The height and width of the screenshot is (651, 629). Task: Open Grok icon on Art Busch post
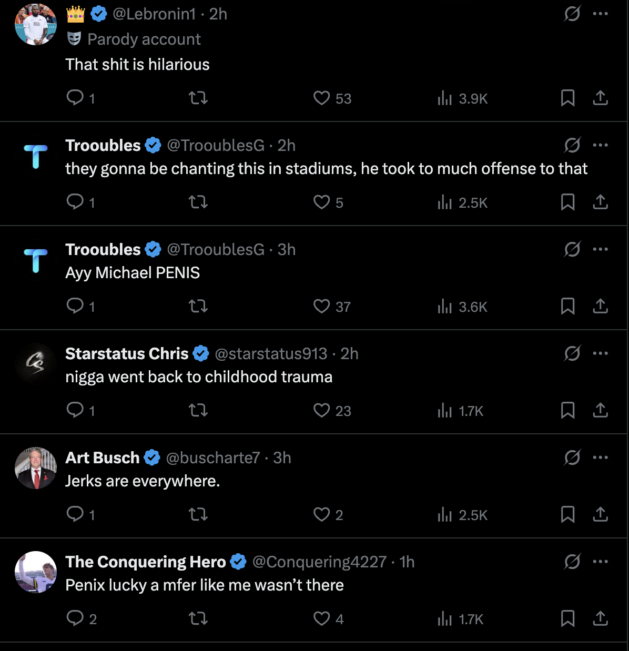572,457
